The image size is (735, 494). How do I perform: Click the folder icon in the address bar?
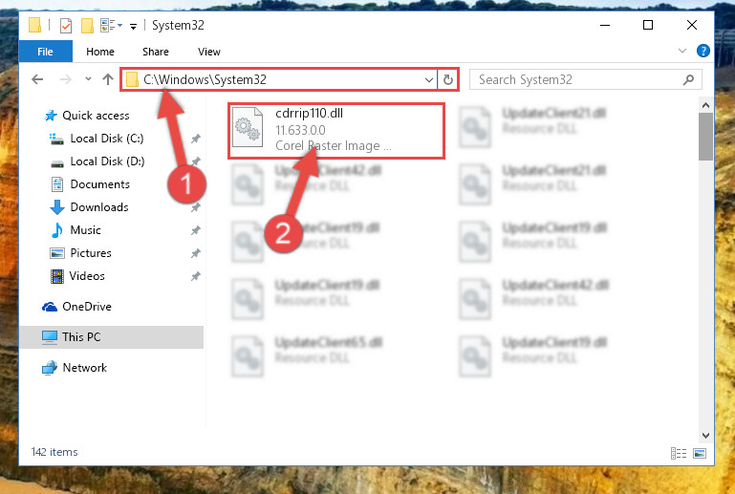132,79
